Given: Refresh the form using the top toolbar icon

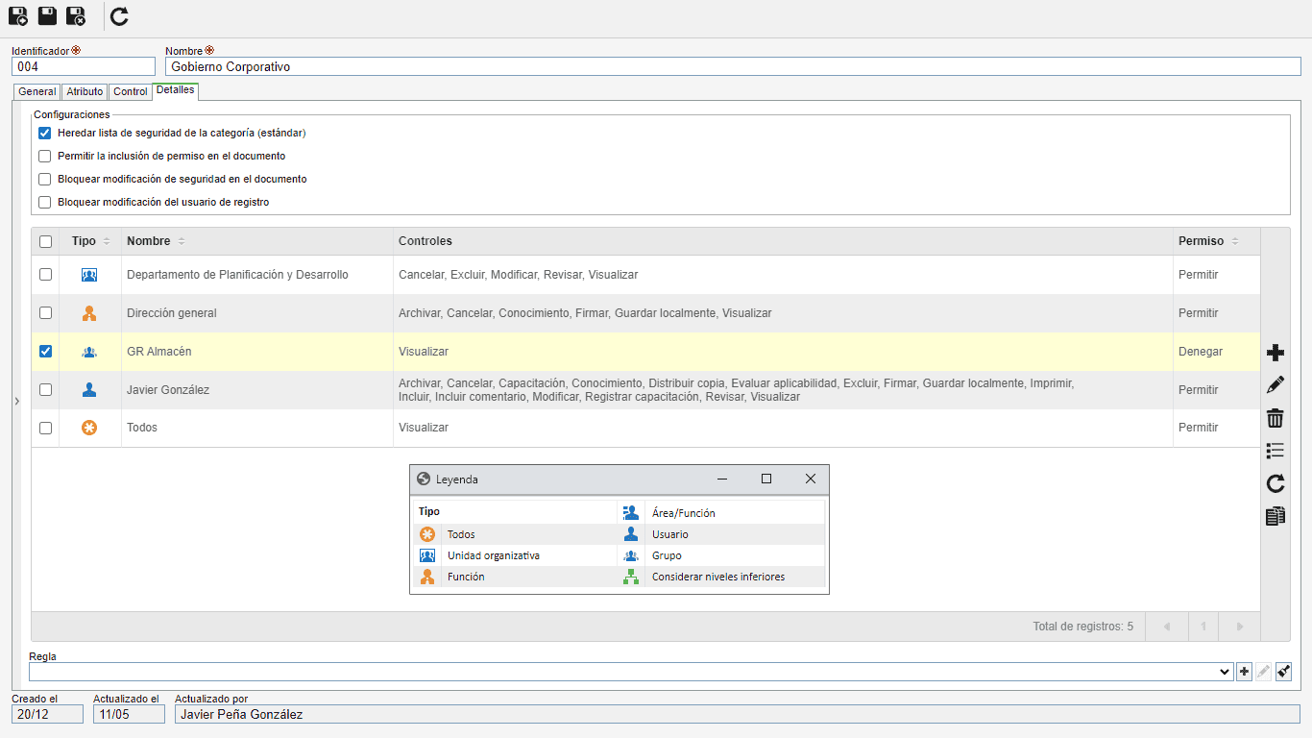Looking at the screenshot, I should click(x=119, y=16).
